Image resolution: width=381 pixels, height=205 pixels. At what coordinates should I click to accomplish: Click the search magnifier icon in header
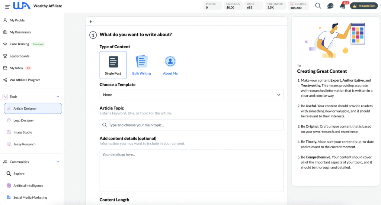click(x=318, y=6)
